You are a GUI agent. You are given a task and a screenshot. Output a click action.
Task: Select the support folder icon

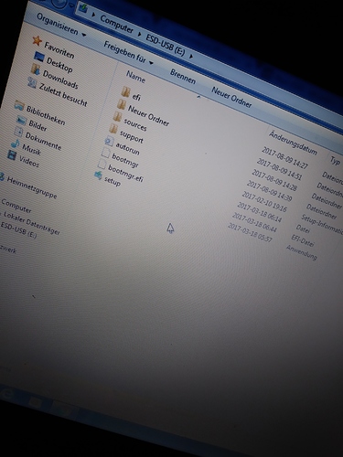113,129
